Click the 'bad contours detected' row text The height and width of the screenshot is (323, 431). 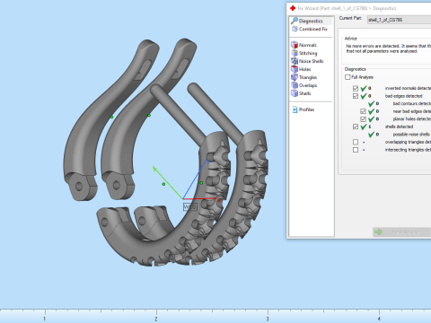click(x=412, y=103)
